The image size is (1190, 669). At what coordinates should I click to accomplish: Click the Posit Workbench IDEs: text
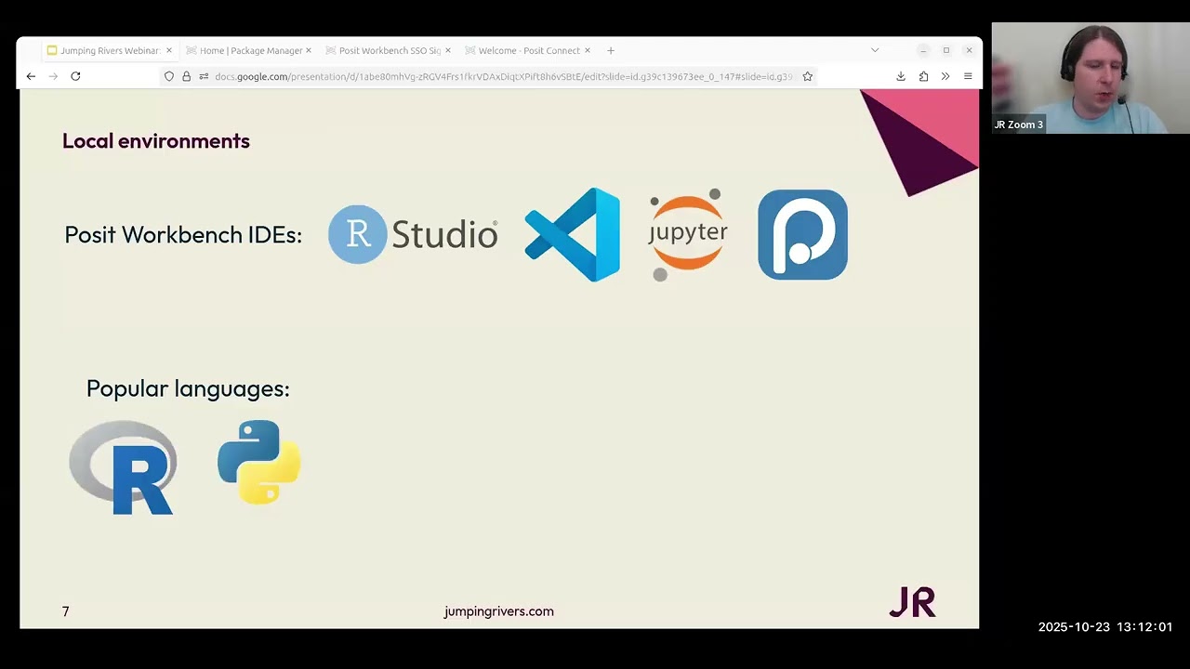pyautogui.click(x=183, y=235)
